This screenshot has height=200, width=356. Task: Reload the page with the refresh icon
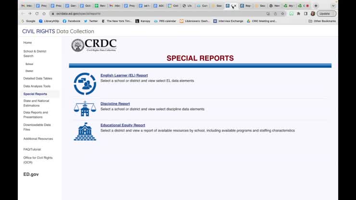pos(37,13)
